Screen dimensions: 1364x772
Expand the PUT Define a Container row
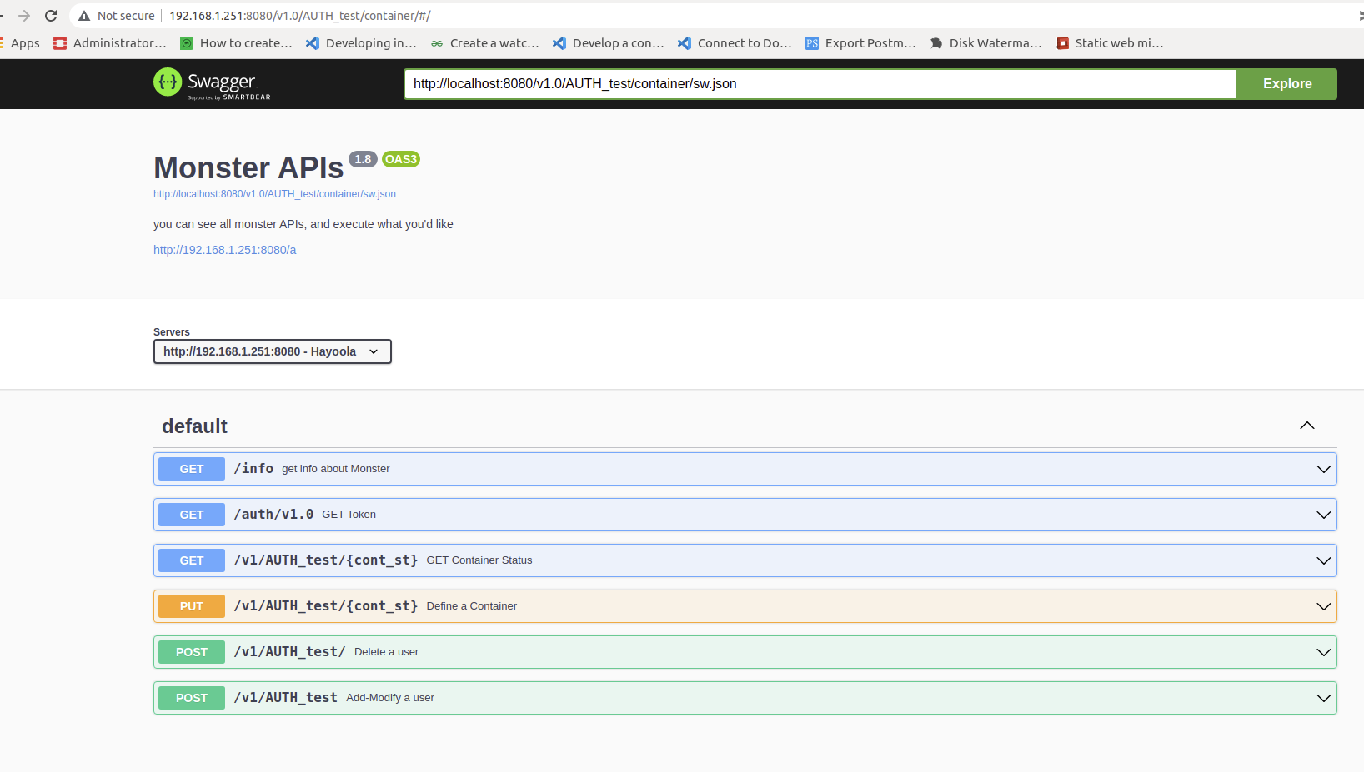[x=1323, y=606]
